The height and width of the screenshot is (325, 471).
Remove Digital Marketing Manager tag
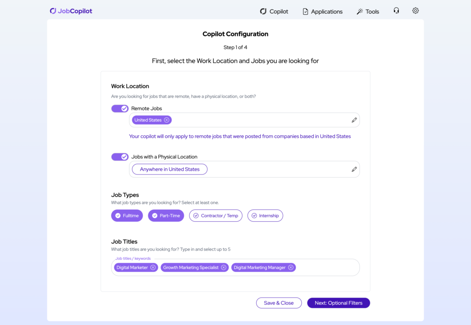point(291,267)
